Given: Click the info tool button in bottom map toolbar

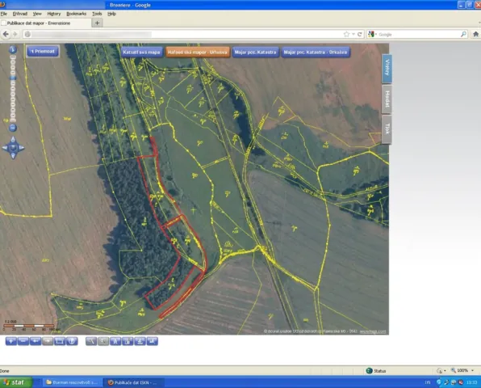Looking at the screenshot, I should click(x=72, y=341).
